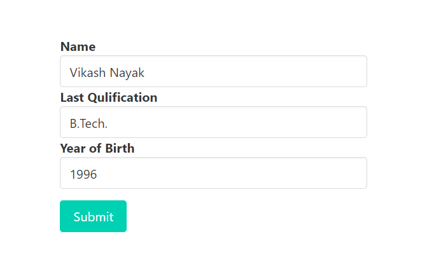Click the word Nayak in the Name field

click(x=127, y=73)
